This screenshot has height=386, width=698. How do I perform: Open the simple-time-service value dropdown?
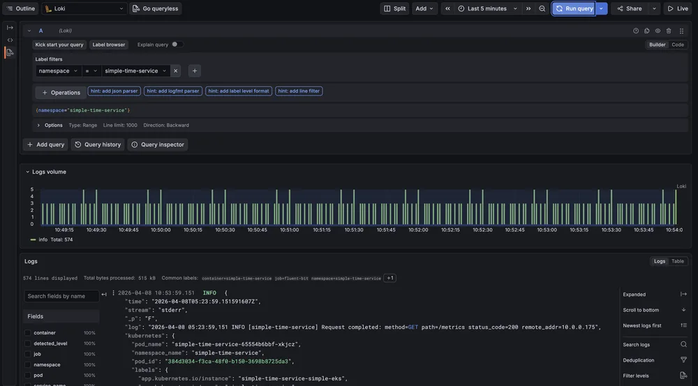(x=135, y=70)
